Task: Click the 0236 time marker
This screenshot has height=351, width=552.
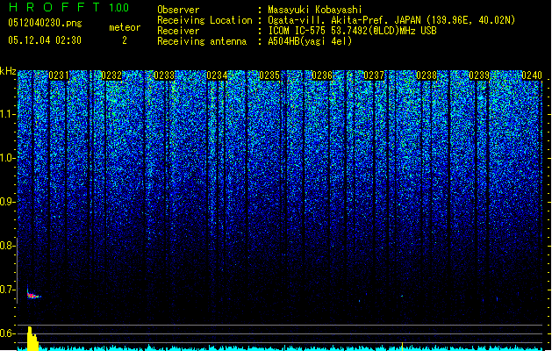Action: point(322,75)
